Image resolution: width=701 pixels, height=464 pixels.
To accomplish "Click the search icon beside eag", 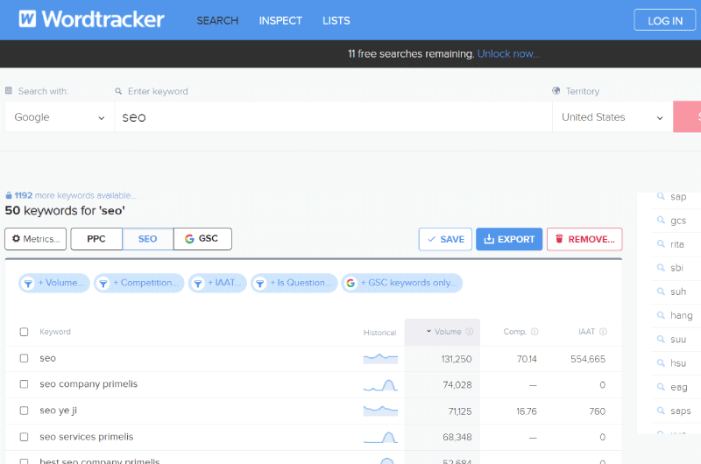I will tap(661, 387).
